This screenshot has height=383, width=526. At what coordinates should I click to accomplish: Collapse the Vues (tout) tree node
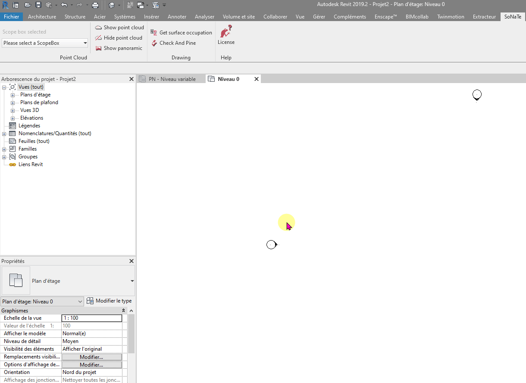click(3, 86)
